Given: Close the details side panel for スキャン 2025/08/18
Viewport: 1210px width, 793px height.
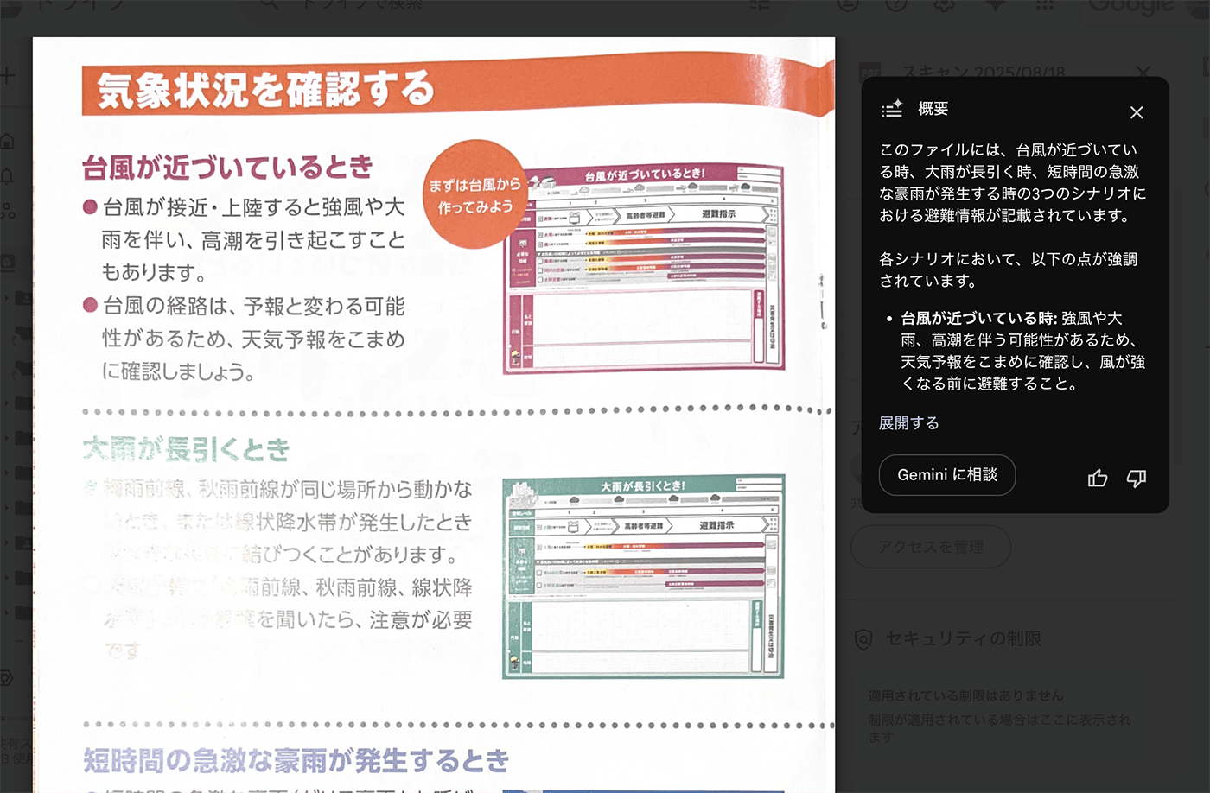Looking at the screenshot, I should pos(1143,73).
